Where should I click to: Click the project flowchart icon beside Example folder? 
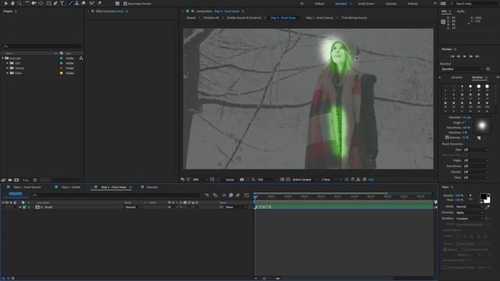click(81, 59)
